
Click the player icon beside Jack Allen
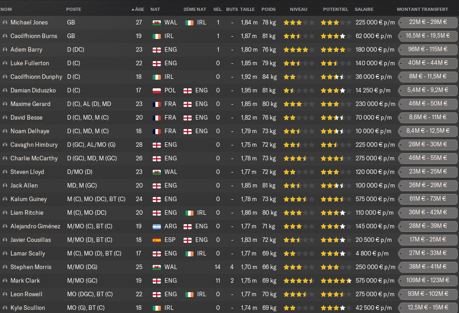click(x=5, y=186)
